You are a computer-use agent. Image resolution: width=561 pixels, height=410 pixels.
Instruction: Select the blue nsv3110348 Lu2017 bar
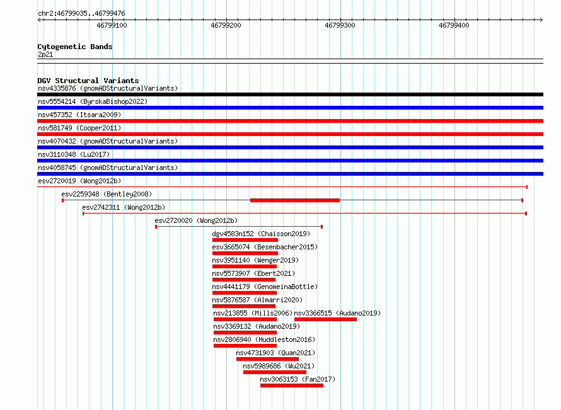point(290,161)
